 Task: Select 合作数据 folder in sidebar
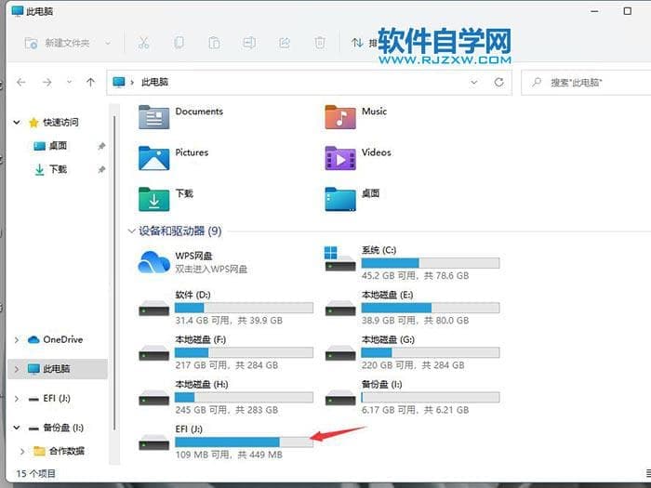point(66,451)
